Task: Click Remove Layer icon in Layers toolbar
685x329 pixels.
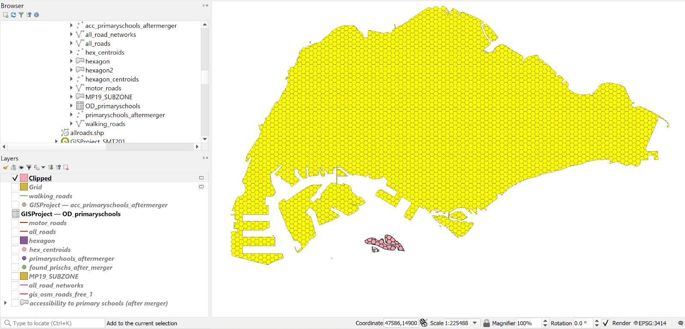Action: click(66, 168)
